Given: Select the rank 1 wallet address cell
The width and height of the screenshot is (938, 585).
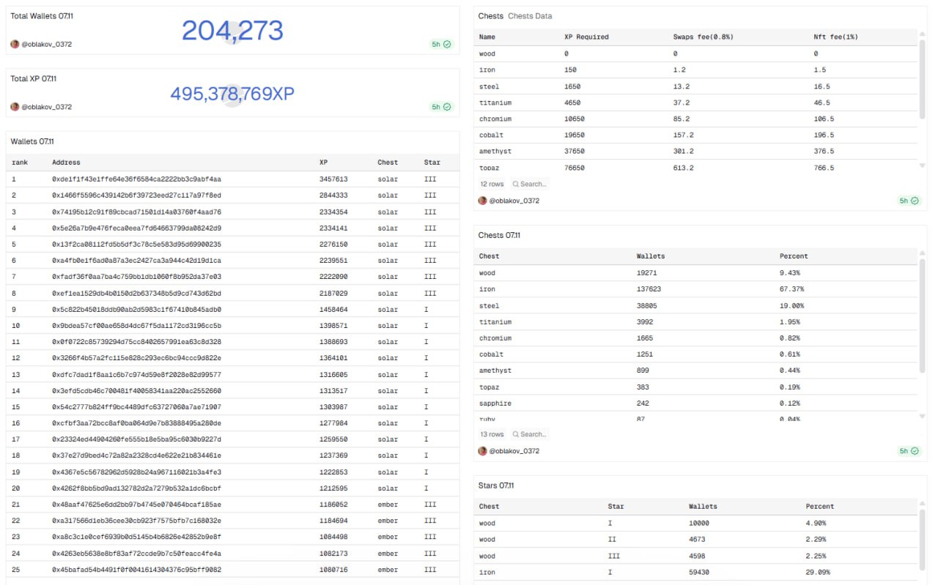Looking at the screenshot, I should coord(136,179).
